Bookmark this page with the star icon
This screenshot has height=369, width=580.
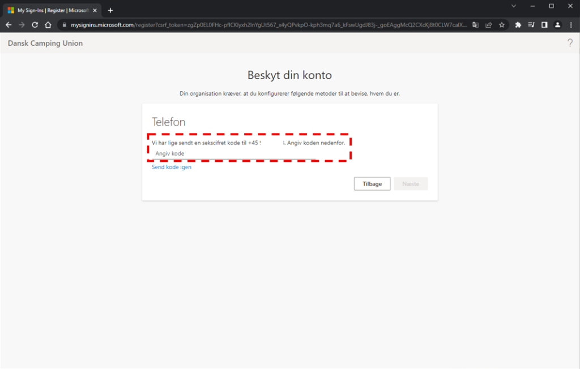pos(501,25)
